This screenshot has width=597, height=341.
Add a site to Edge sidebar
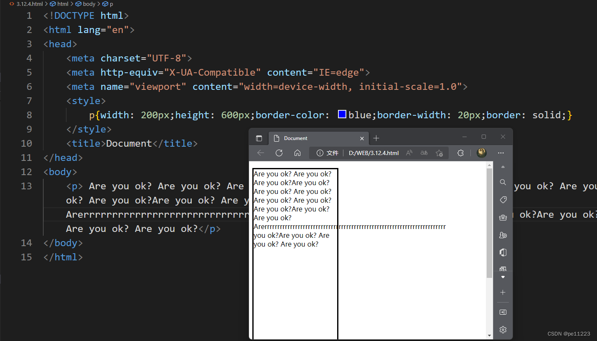[503, 293]
